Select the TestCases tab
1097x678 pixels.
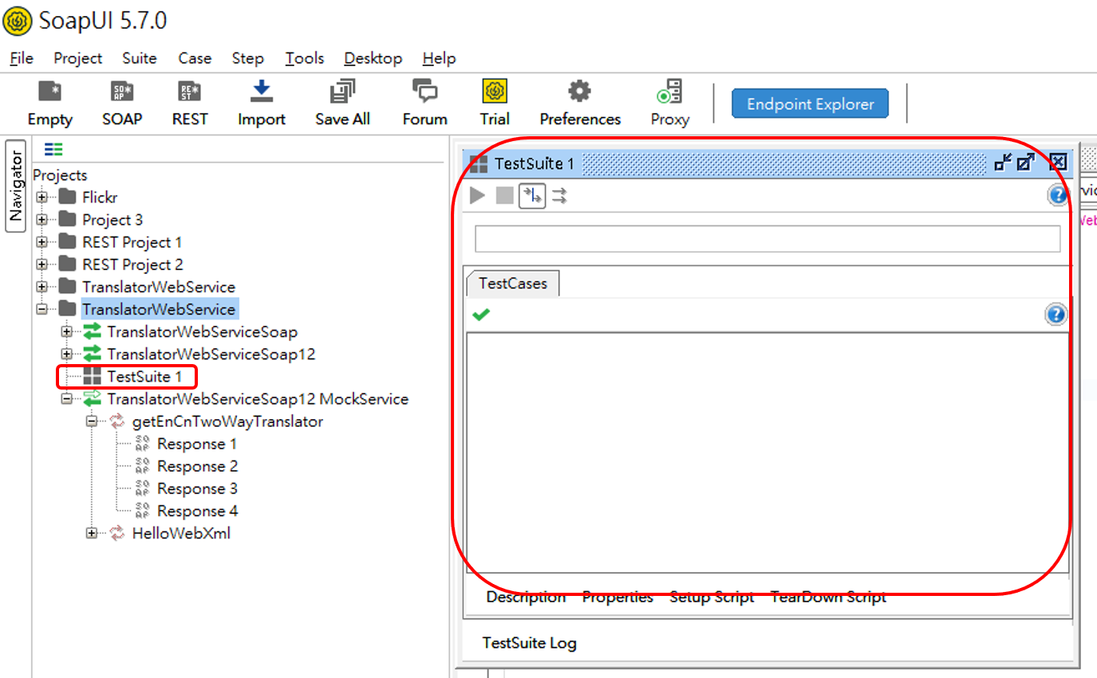point(512,284)
